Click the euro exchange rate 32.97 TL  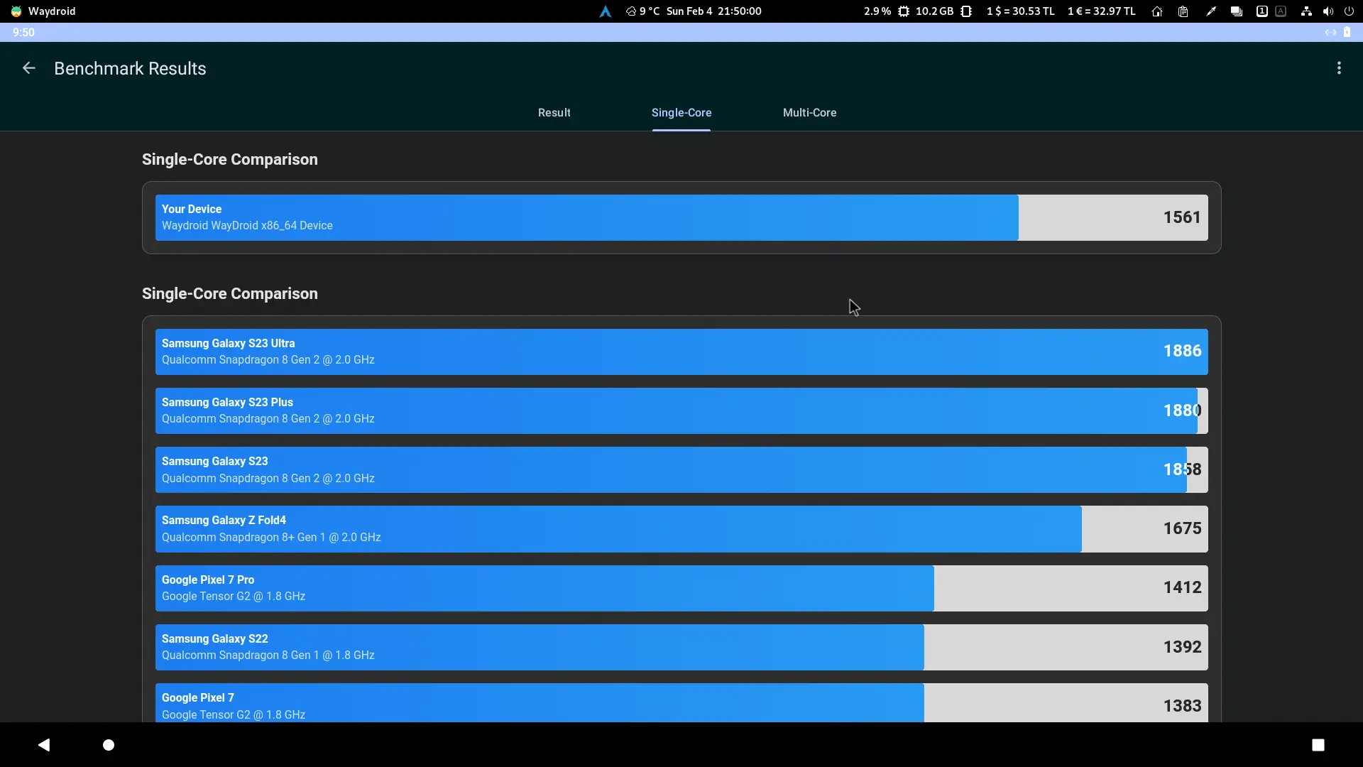[x=1102, y=11]
